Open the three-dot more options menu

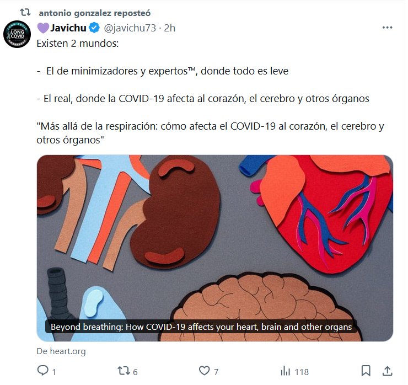(387, 28)
